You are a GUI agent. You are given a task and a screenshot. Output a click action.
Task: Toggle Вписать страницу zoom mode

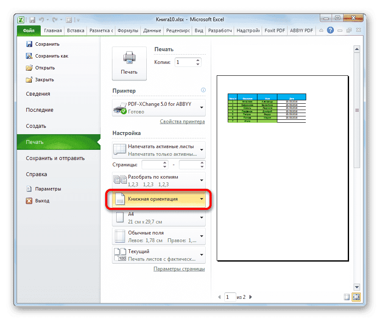point(356,297)
